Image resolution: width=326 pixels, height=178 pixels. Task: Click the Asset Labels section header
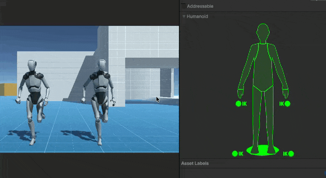[x=195, y=163]
